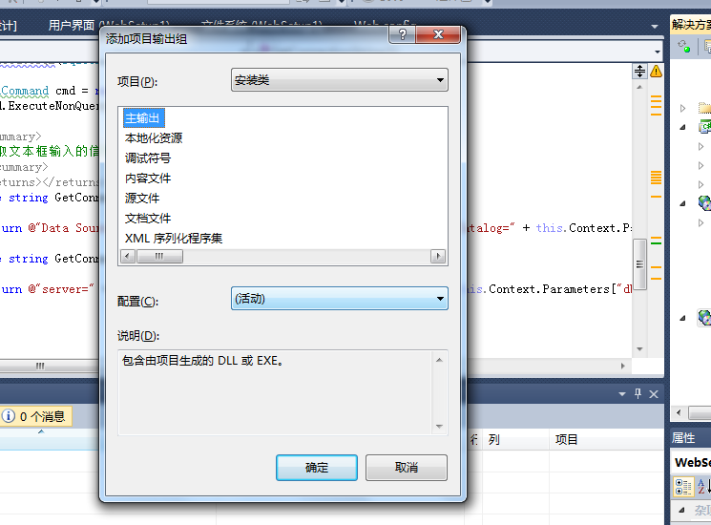Open the 配置 configuration dropdown showing (活动)
The width and height of the screenshot is (711, 525).
coord(340,299)
